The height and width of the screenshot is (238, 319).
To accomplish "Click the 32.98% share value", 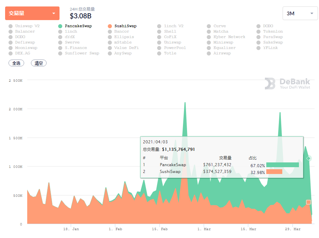I will [x=257, y=173].
